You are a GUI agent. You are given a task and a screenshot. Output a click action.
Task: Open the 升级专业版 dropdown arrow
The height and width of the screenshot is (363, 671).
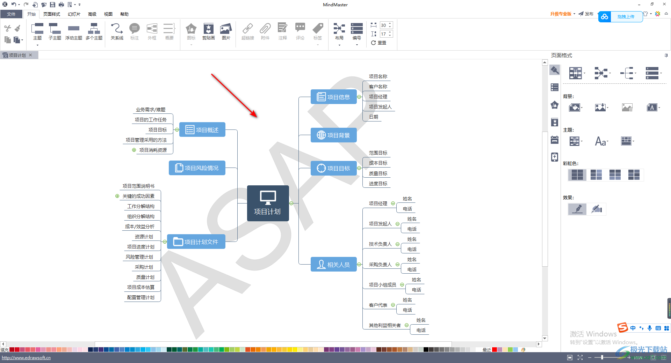click(574, 14)
